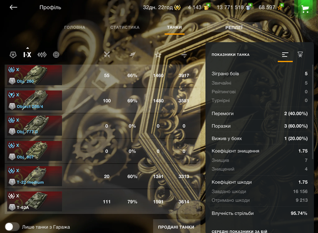Image resolution: width=318 pixels, height=233 pixels.
Task: Add credits via the silver icon
Action: click(249, 6)
